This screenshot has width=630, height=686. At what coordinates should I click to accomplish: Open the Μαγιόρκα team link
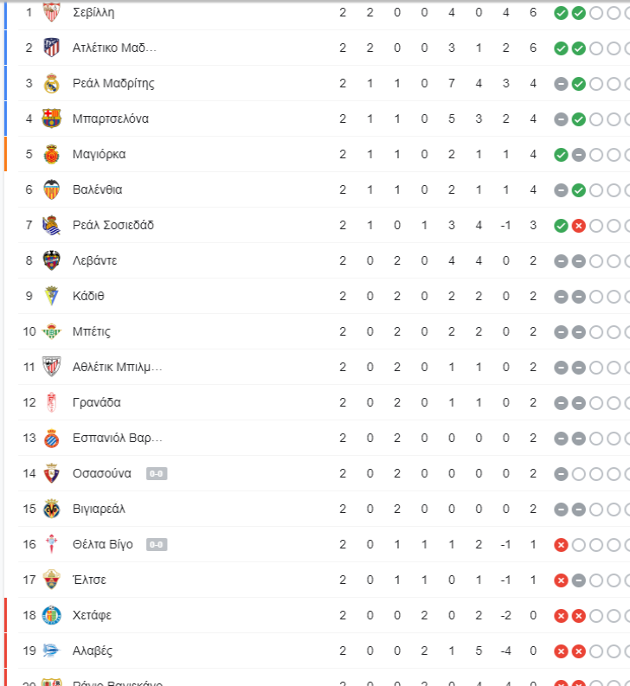[99, 154]
